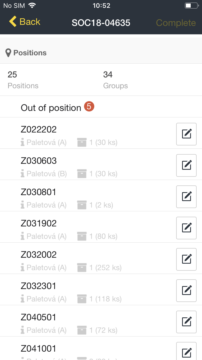Open position row Z022202
The height and width of the screenshot is (360, 202).
point(81,133)
